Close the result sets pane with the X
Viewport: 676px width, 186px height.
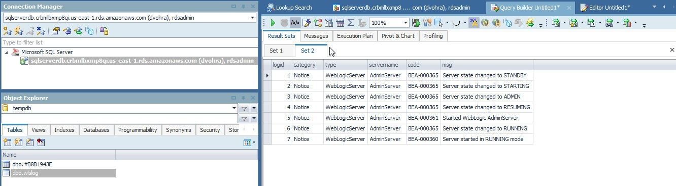coord(672,50)
